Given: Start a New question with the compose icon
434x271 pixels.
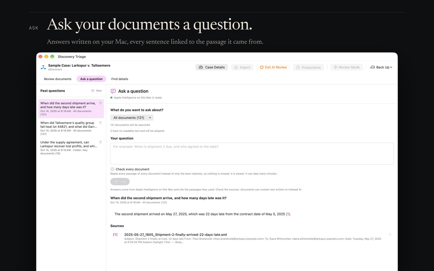Looking at the screenshot, I should [96, 91].
